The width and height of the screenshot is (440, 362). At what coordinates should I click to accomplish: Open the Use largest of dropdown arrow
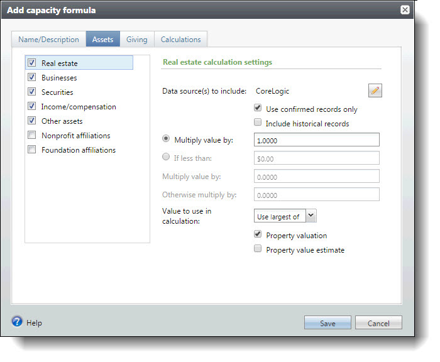click(x=311, y=216)
